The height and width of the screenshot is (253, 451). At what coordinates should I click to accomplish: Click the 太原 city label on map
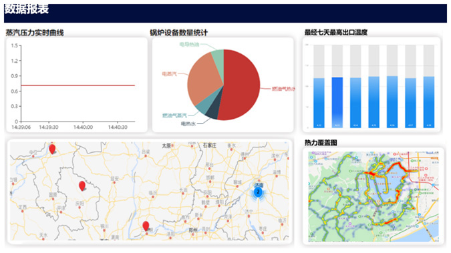tap(166, 146)
